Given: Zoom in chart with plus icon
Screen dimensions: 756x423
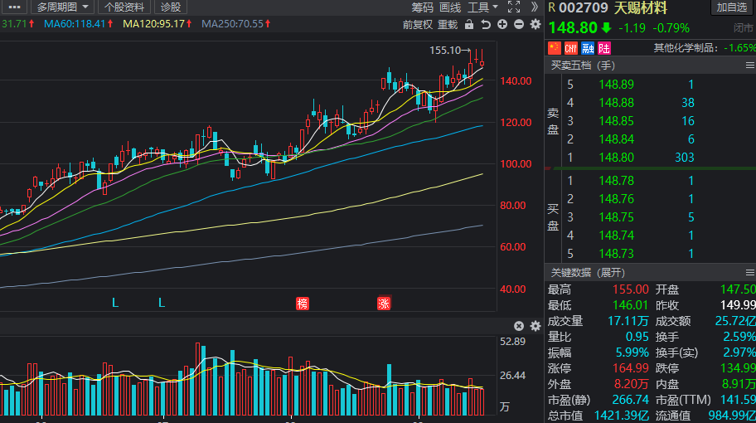Looking at the screenshot, I should (502, 24).
